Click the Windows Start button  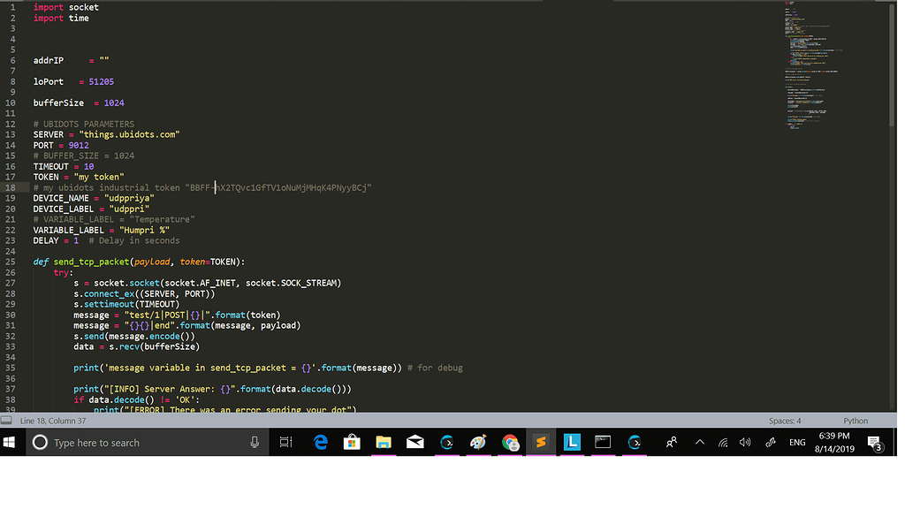[11, 442]
